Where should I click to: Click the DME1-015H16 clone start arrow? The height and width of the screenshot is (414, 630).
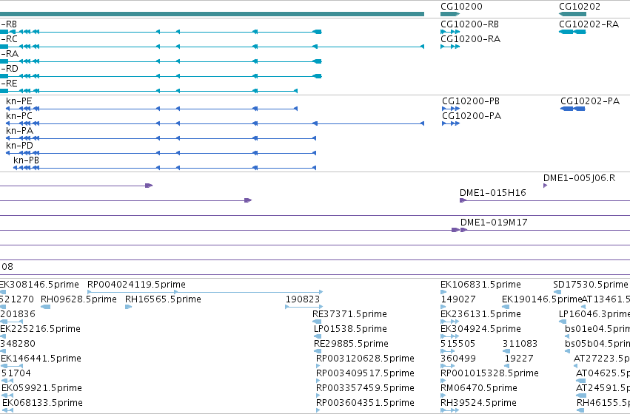[x=463, y=200]
